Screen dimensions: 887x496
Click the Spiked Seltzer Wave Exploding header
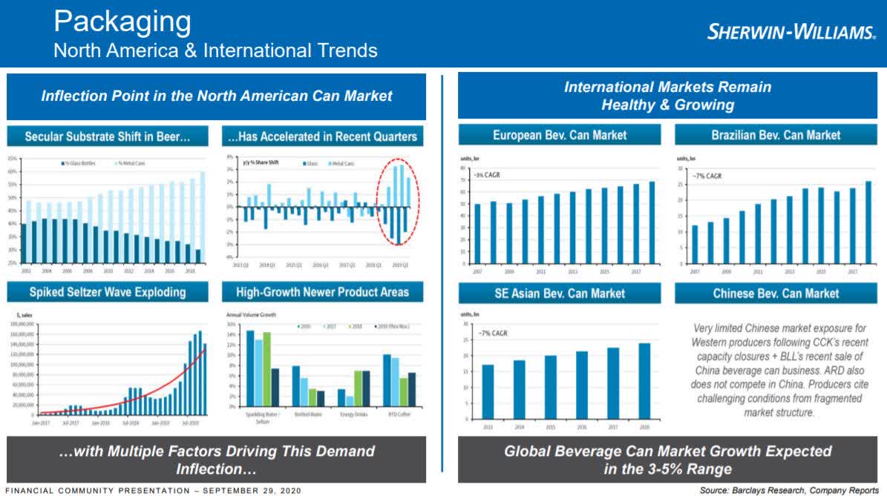[108, 292]
